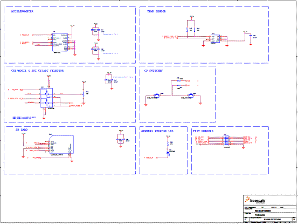Select the pull-up resistor pair above temp sensor
298x224 pixels.
[191, 29]
